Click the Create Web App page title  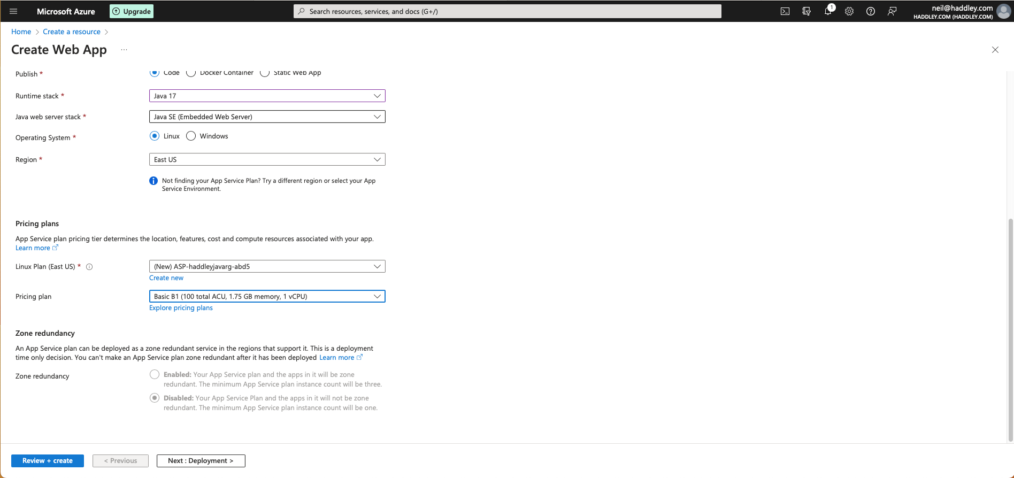pyautogui.click(x=59, y=50)
